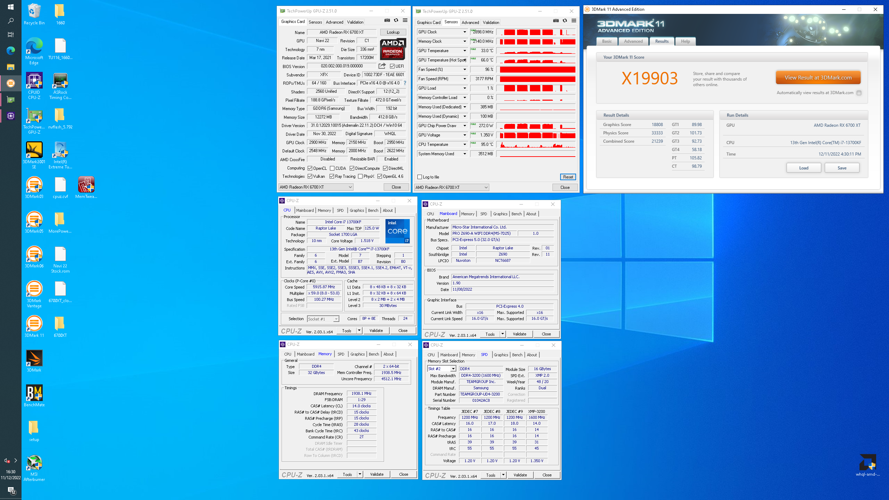Expand GPU Clock sensor dropdown
889x500 pixels.
pos(465,32)
